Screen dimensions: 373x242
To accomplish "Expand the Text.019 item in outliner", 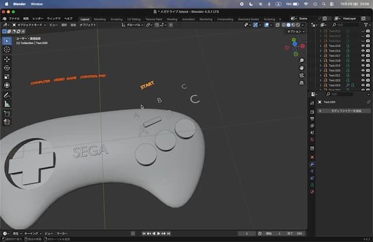I will tap(321, 65).
